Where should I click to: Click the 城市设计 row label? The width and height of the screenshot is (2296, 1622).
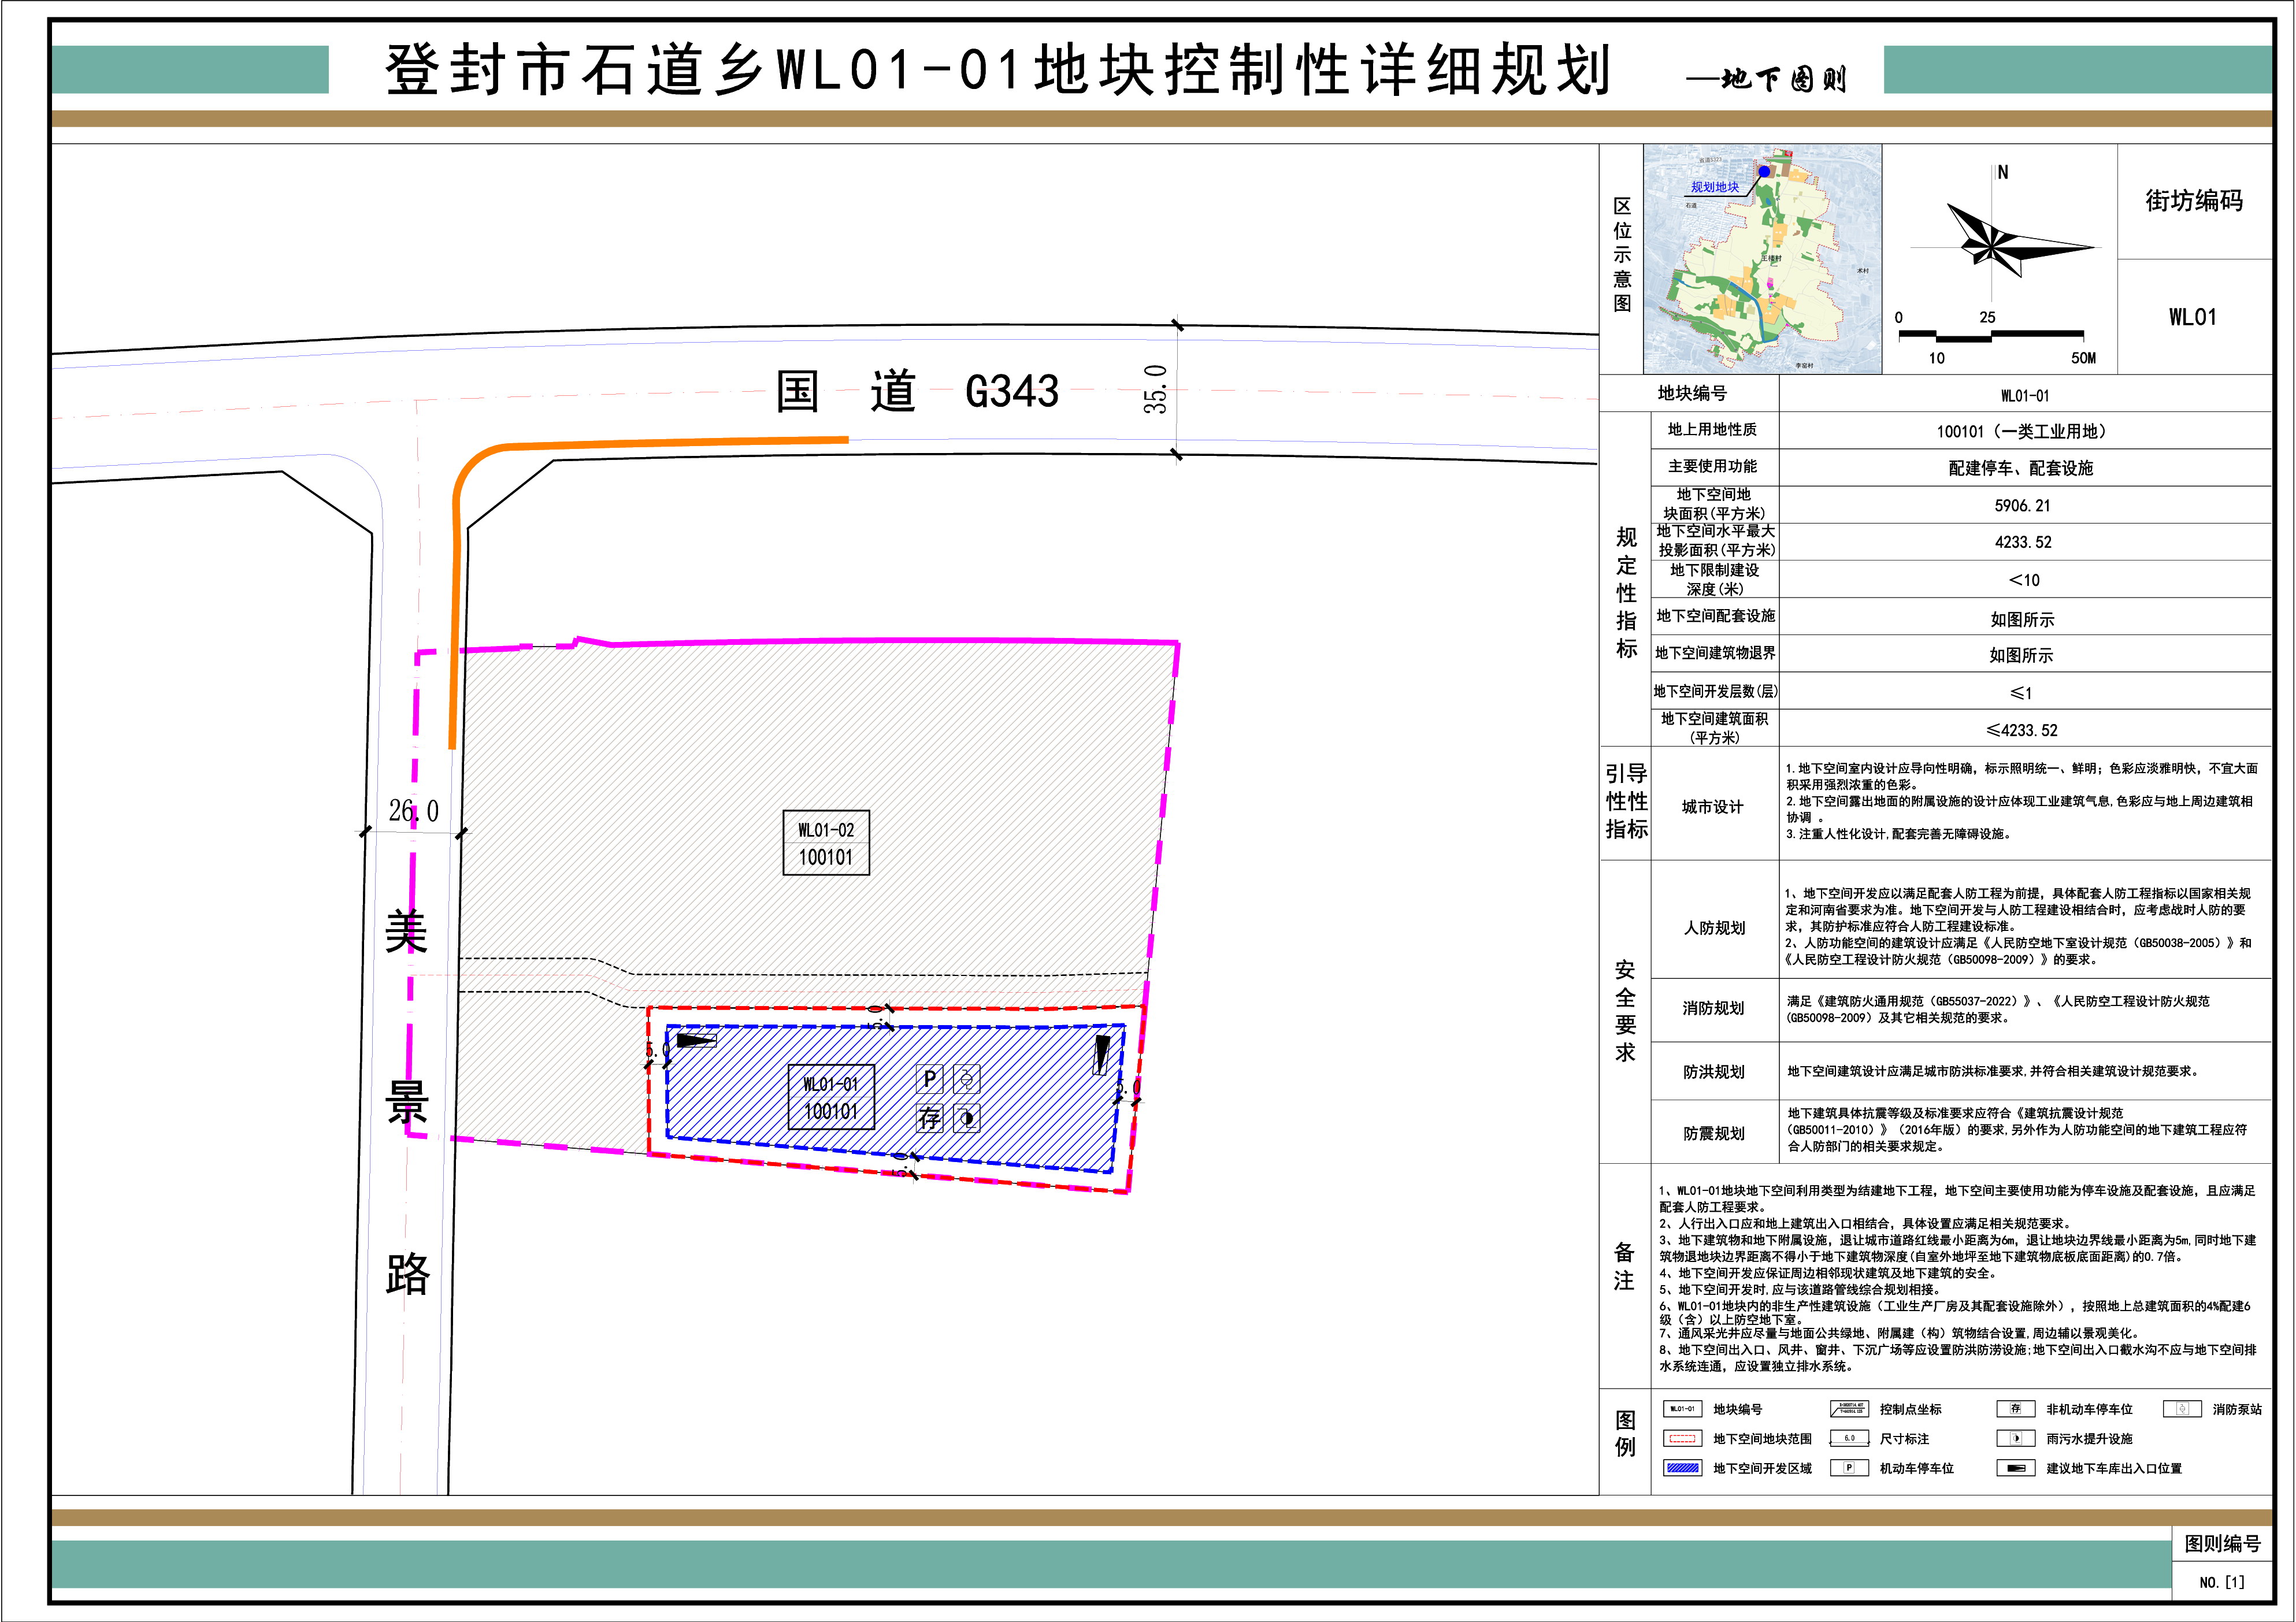point(1713,807)
